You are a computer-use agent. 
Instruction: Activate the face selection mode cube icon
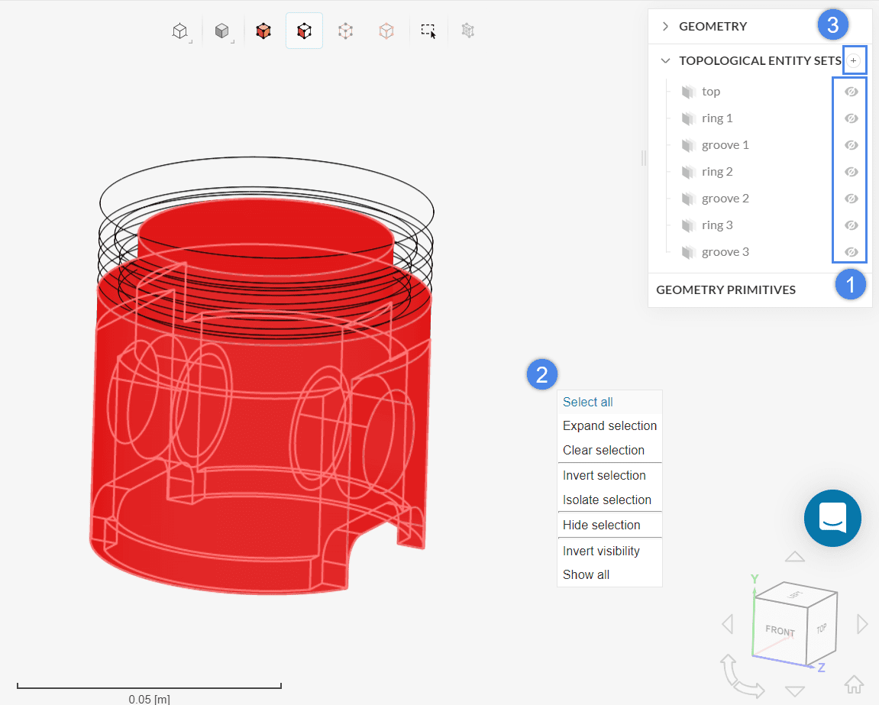(304, 31)
